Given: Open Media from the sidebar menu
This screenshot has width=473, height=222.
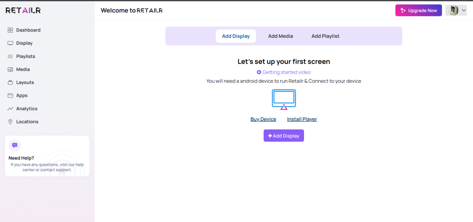Looking at the screenshot, I should click(23, 69).
